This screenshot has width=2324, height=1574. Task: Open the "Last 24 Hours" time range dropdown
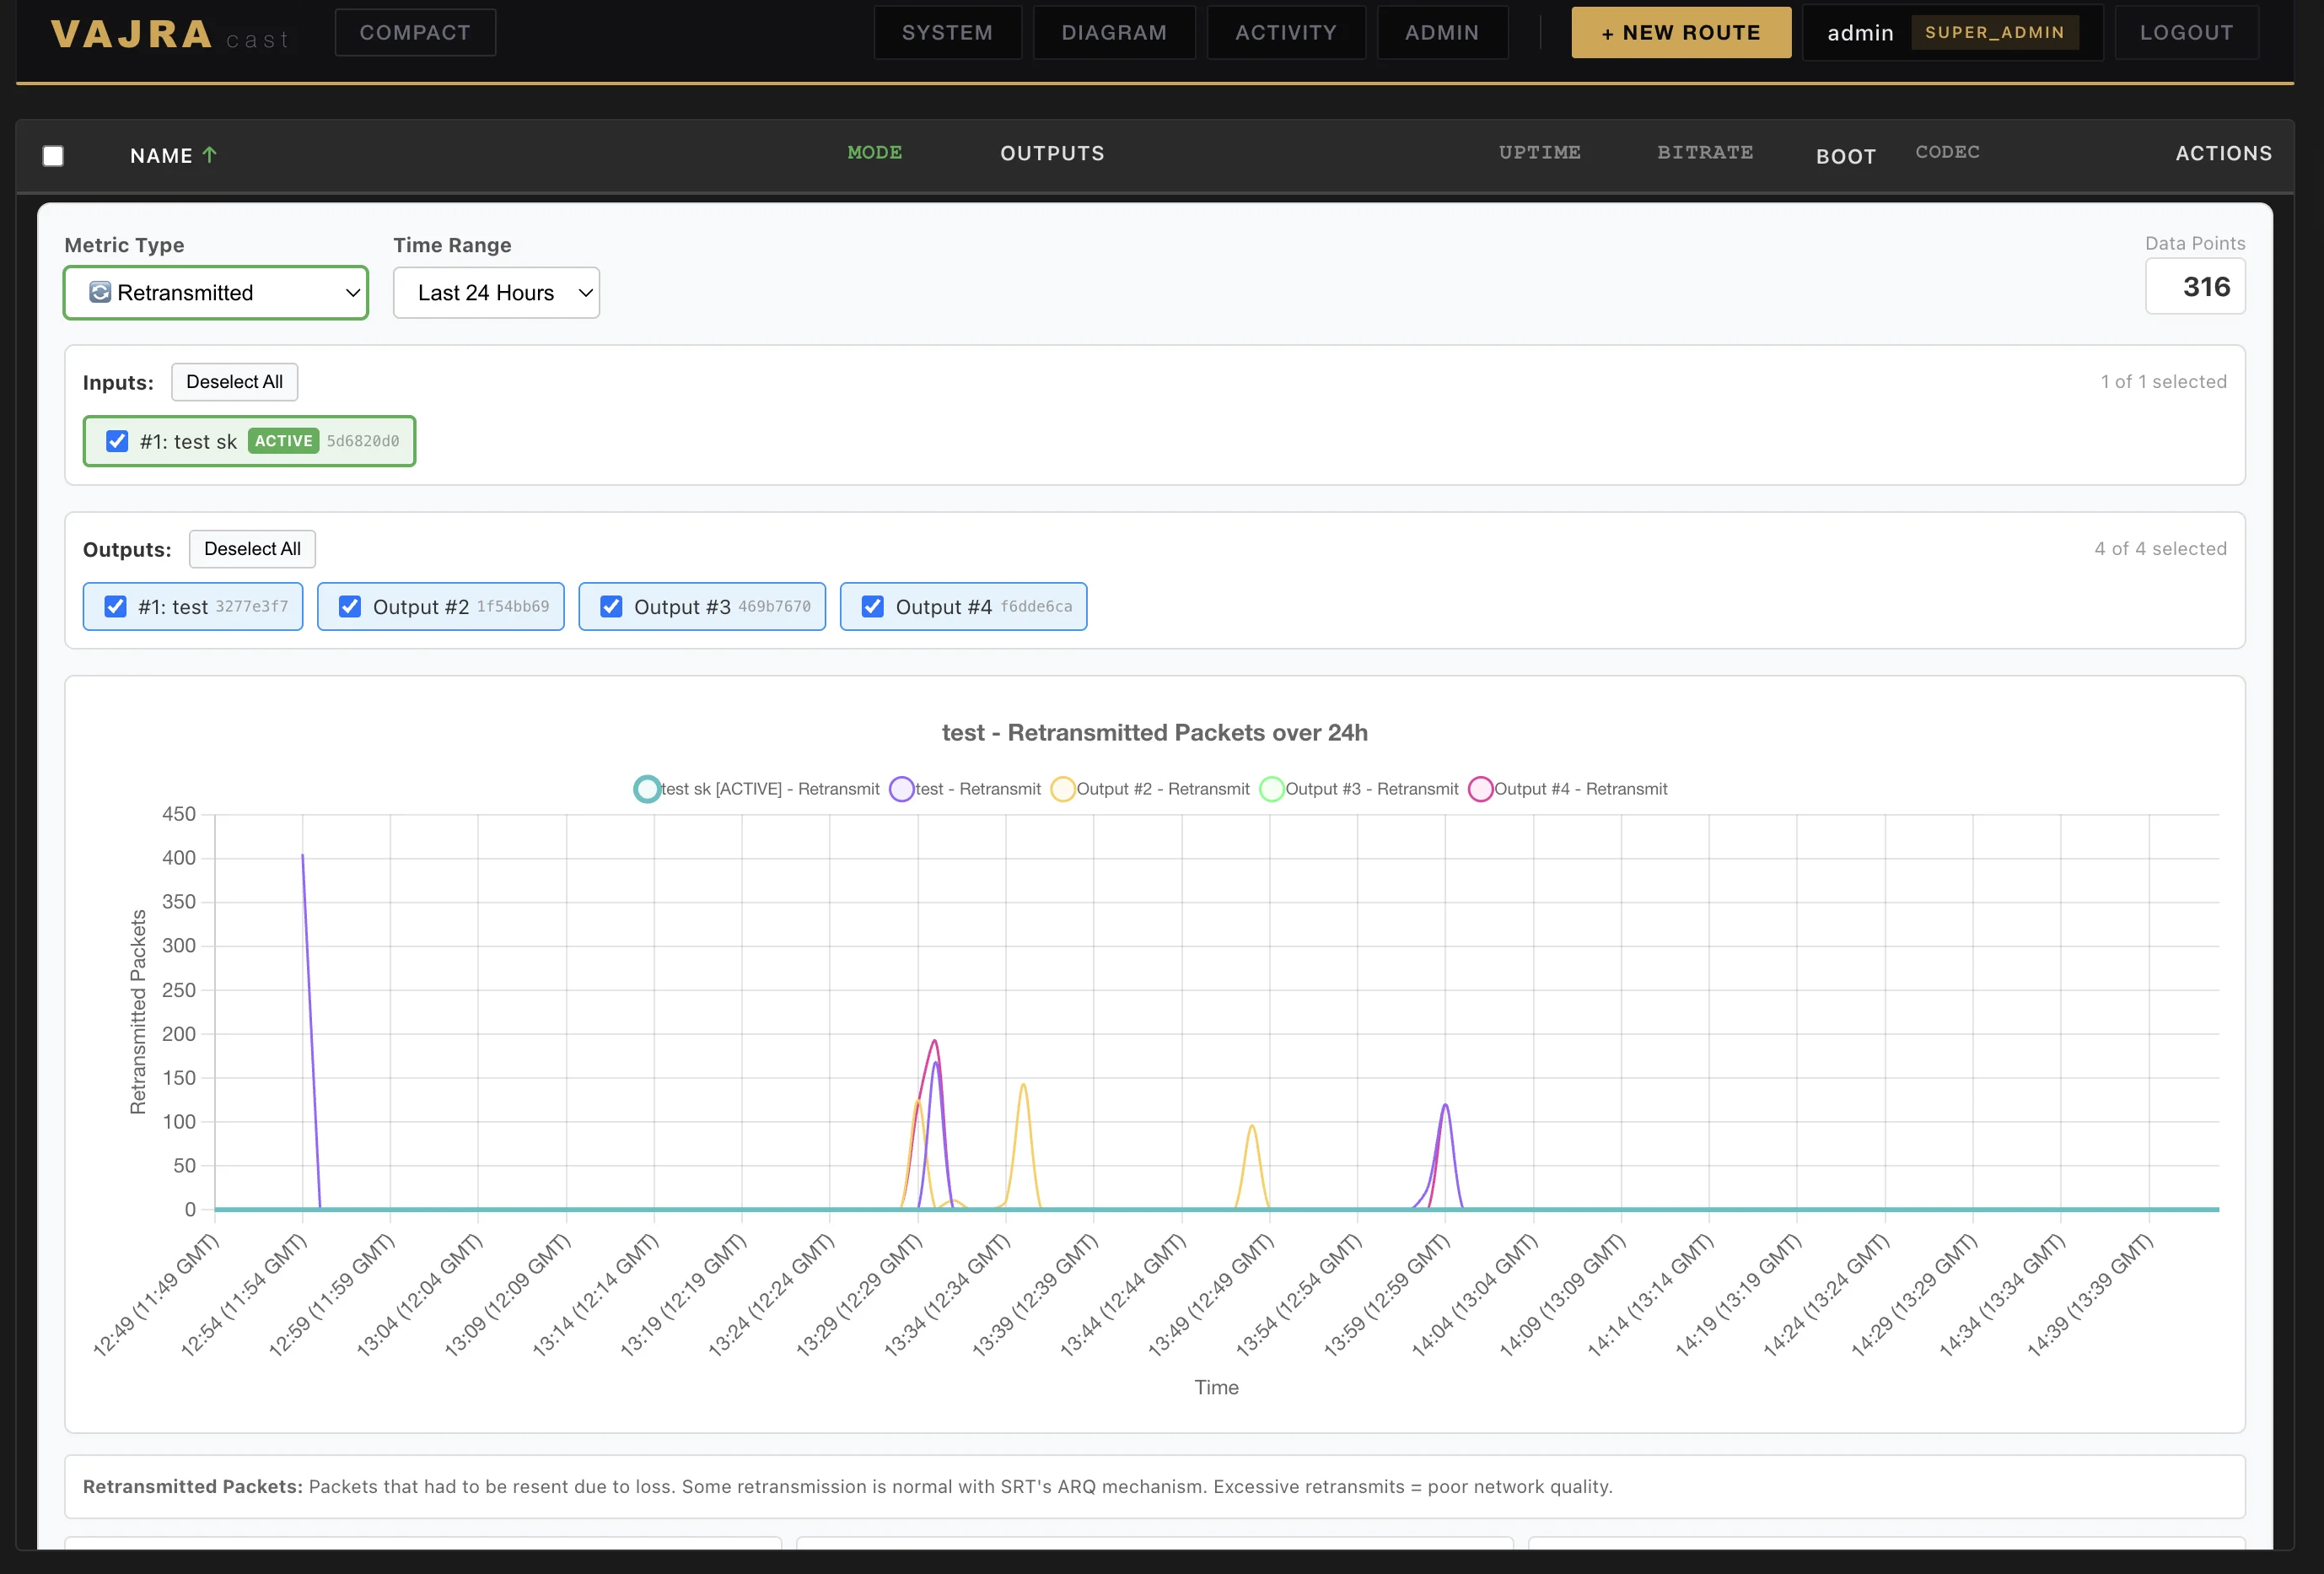[x=496, y=292]
